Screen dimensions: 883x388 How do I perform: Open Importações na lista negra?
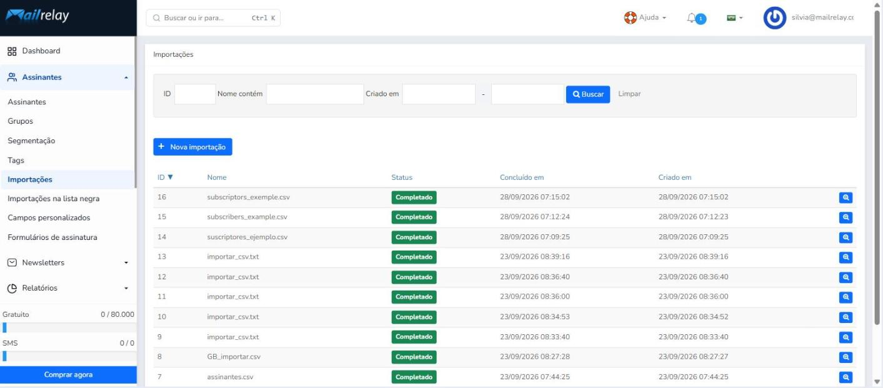pyautogui.click(x=54, y=199)
